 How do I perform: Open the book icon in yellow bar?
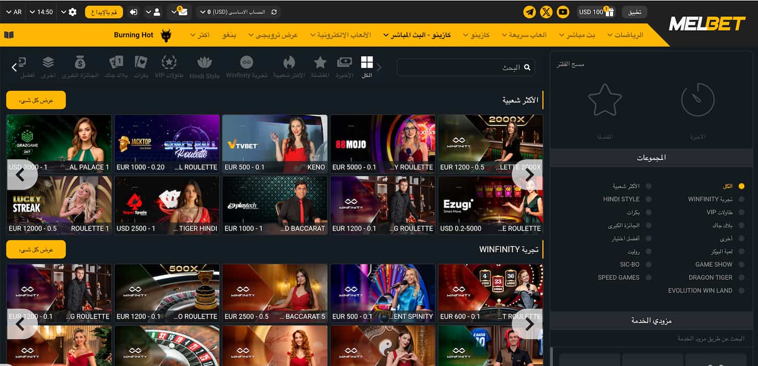click(8, 35)
